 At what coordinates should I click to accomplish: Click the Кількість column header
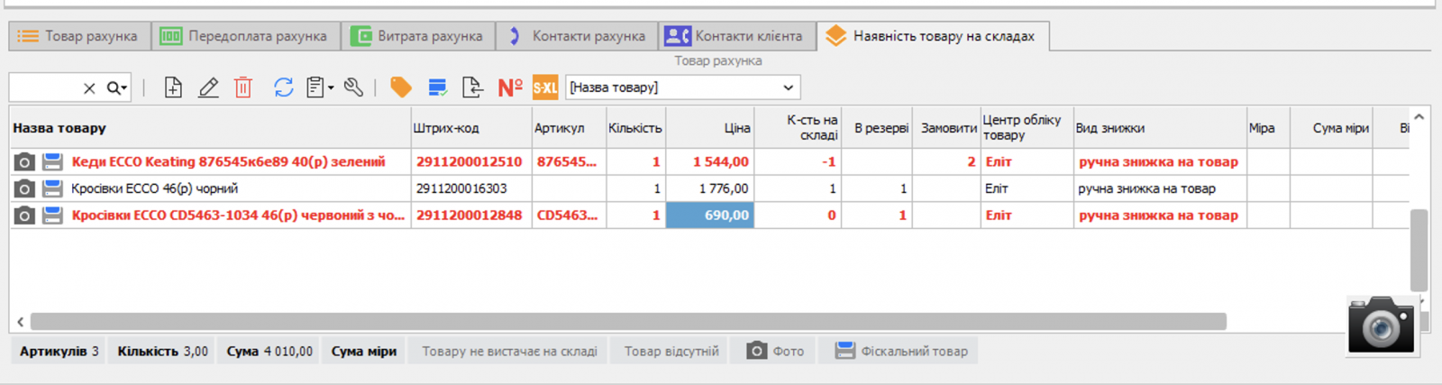tap(635, 128)
